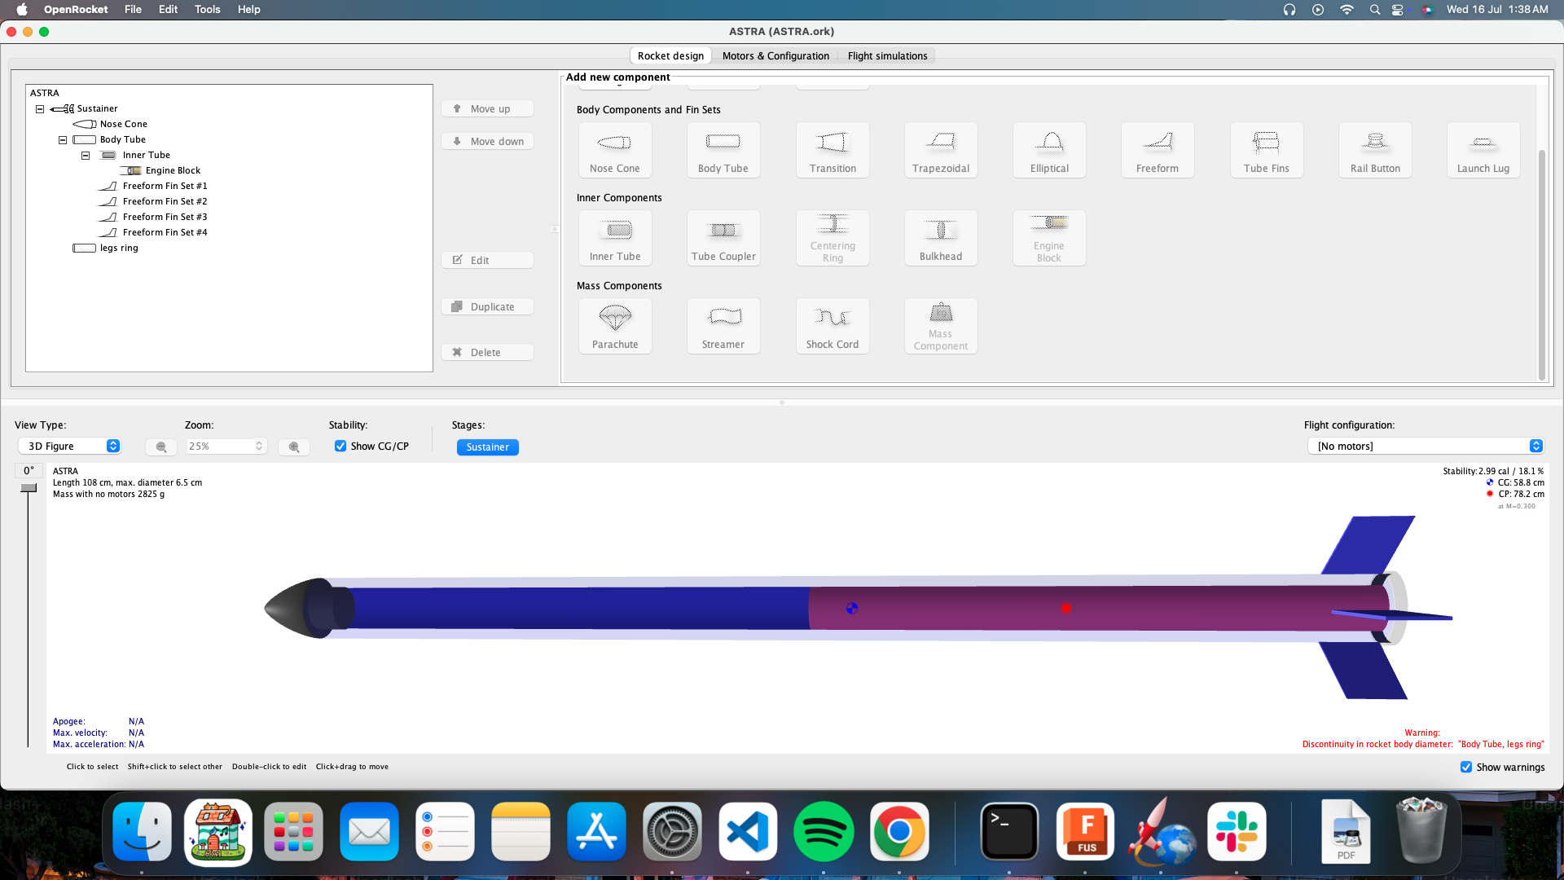This screenshot has width=1564, height=880.
Task: Add a Nose Cone component
Action: tap(615, 150)
